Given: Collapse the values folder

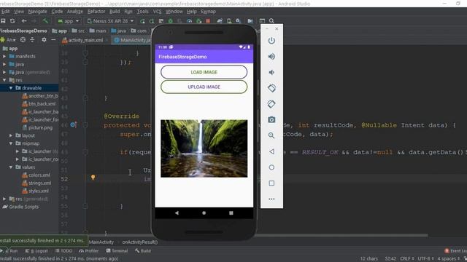Looking at the screenshot, I should pyautogui.click(x=11, y=167).
